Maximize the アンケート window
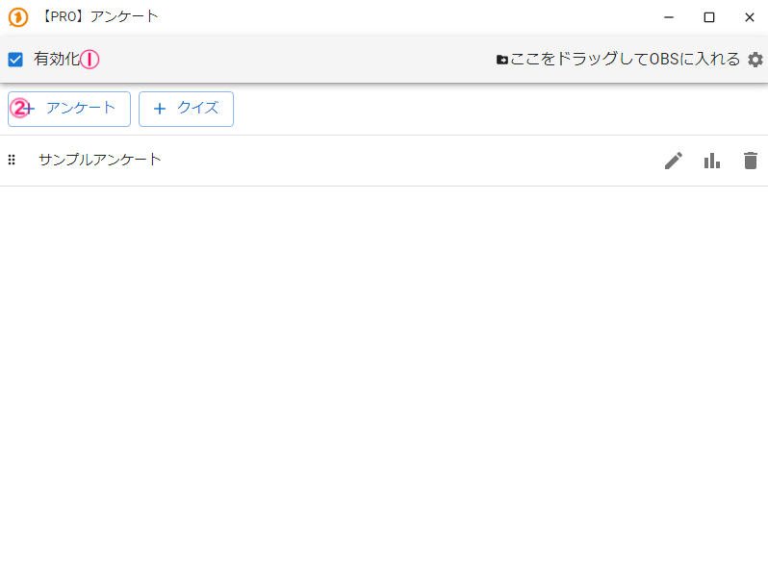The image size is (768, 574). coord(709,17)
